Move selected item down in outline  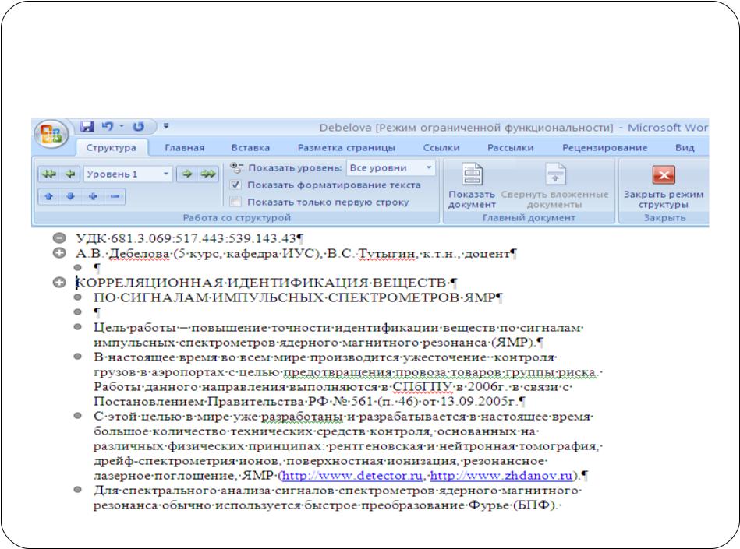pyautogui.click(x=71, y=196)
